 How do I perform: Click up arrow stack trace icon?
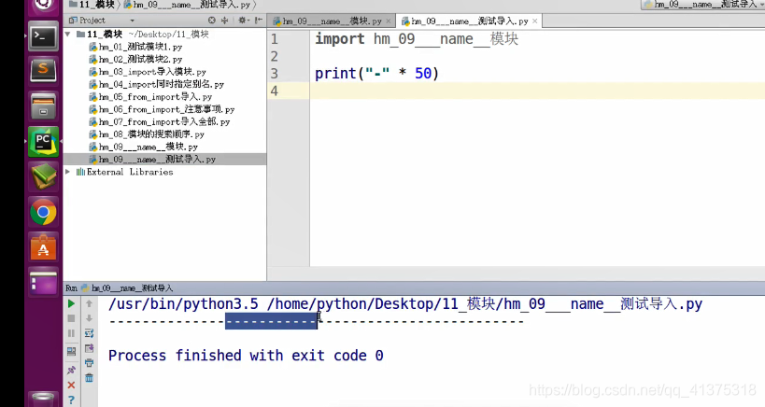point(90,303)
